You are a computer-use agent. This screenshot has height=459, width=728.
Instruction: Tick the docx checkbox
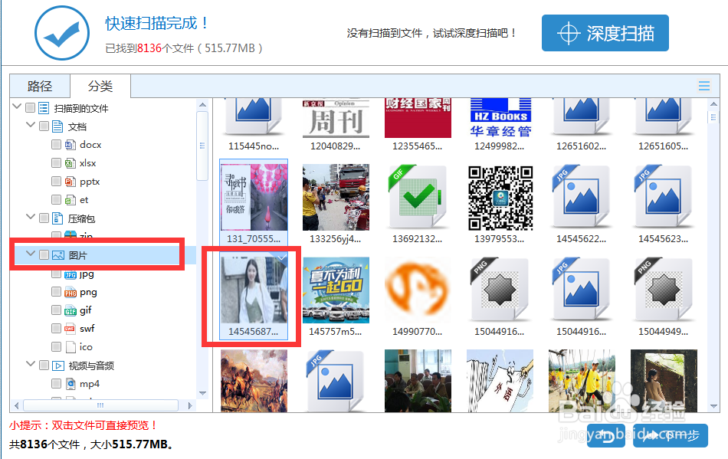56,144
